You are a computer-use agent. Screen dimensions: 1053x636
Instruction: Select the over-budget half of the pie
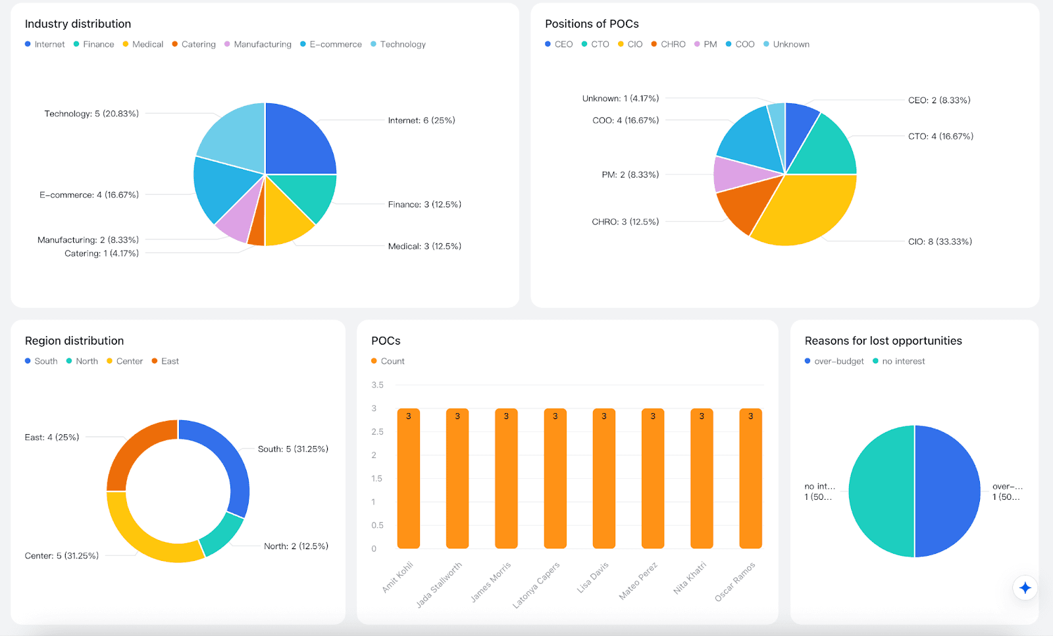click(x=948, y=491)
